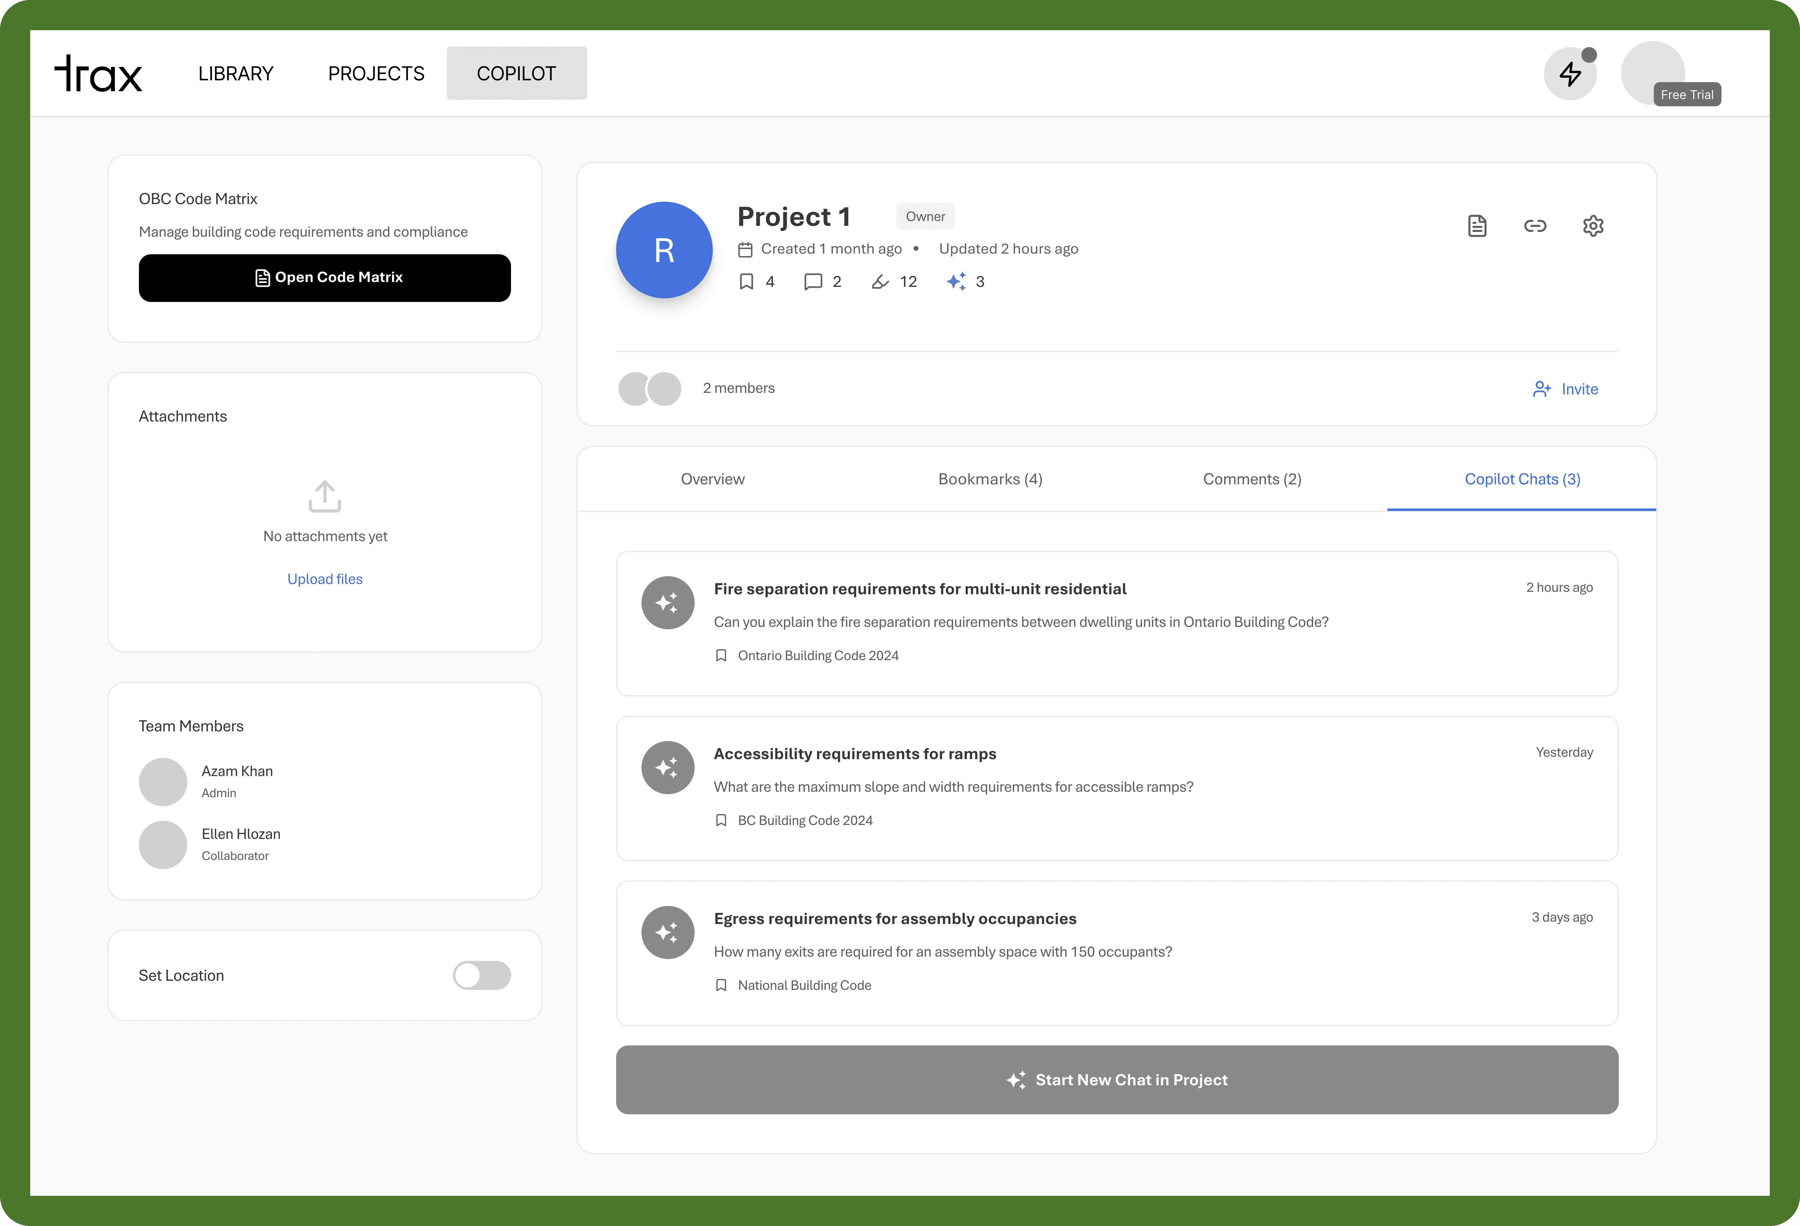Click the bookmark count icon under Project 1
This screenshot has height=1226, width=1800.
click(x=747, y=282)
